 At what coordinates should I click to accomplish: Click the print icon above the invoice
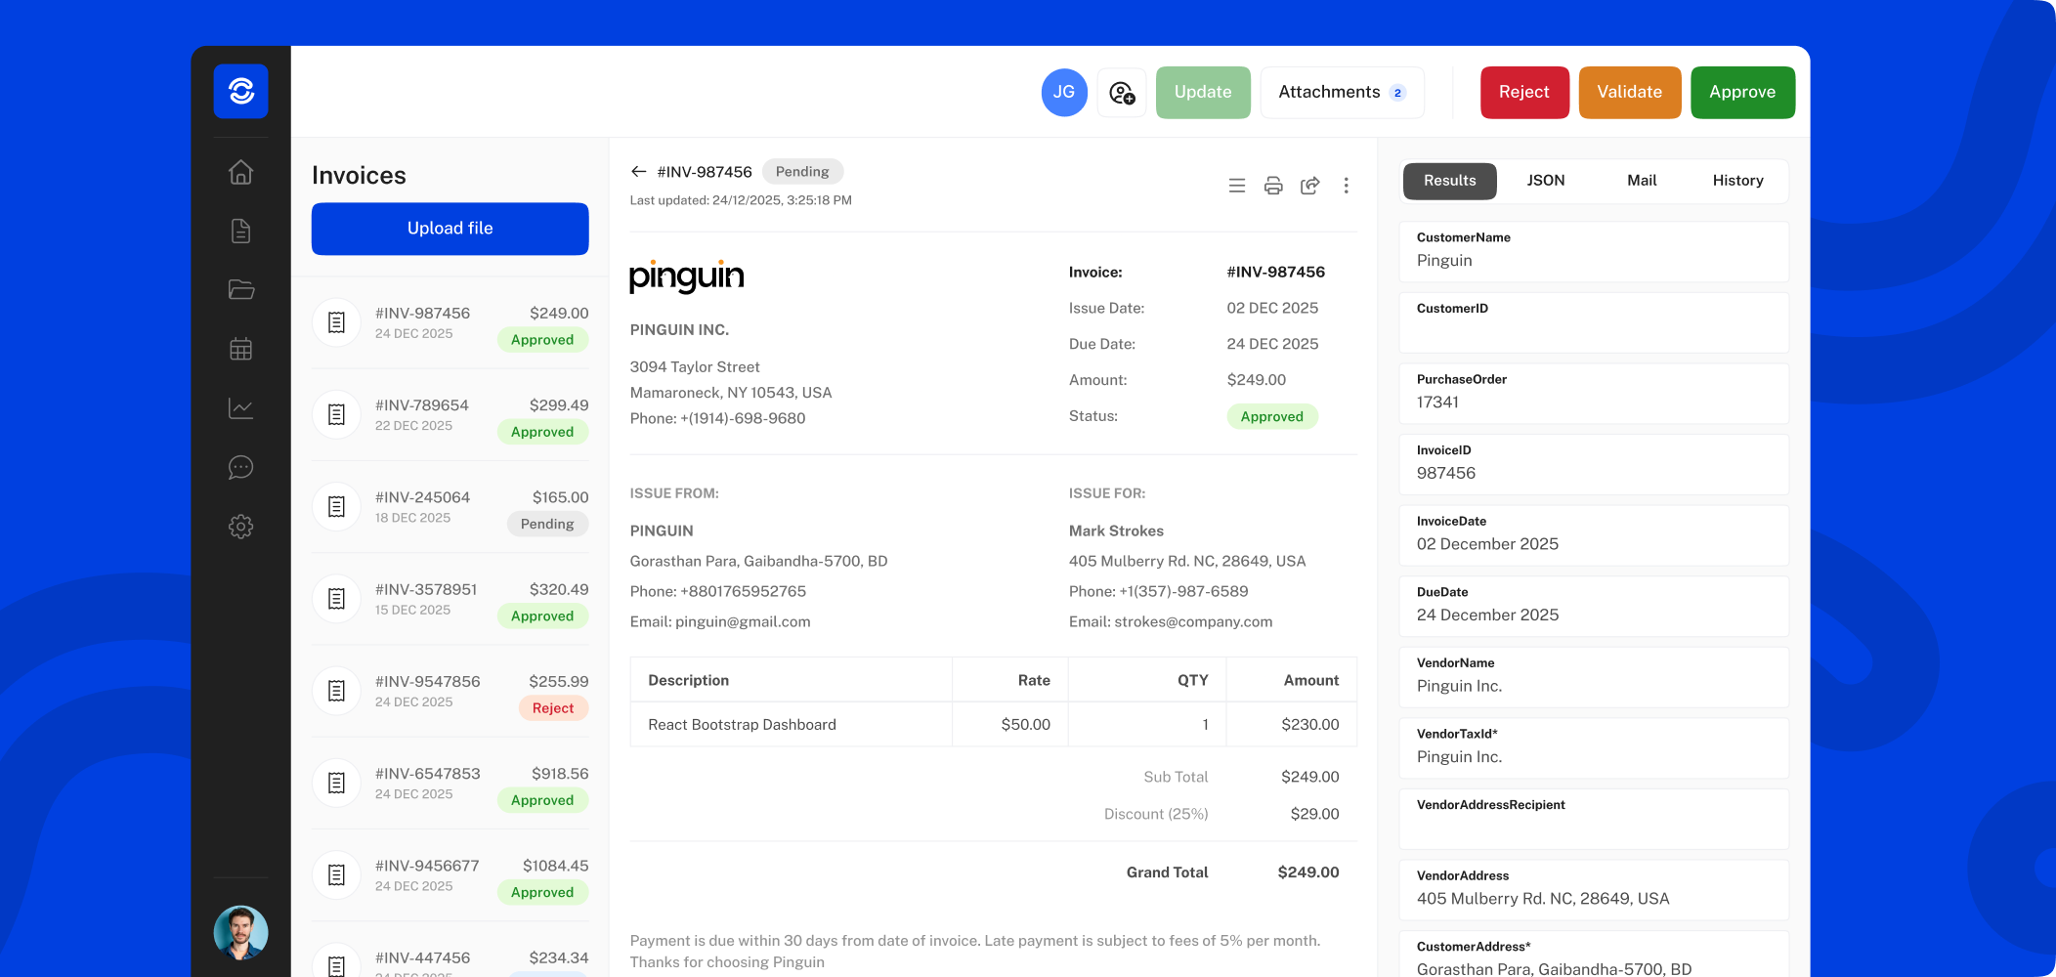point(1273,185)
